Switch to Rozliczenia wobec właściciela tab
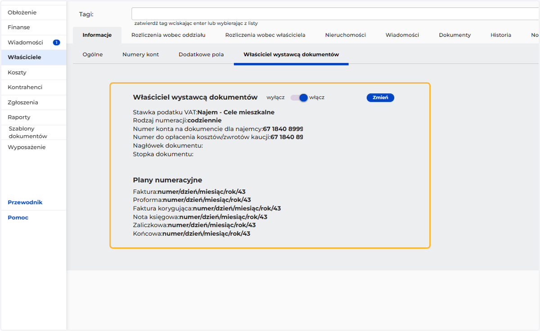Image resolution: width=540 pixels, height=331 pixels. click(x=265, y=35)
